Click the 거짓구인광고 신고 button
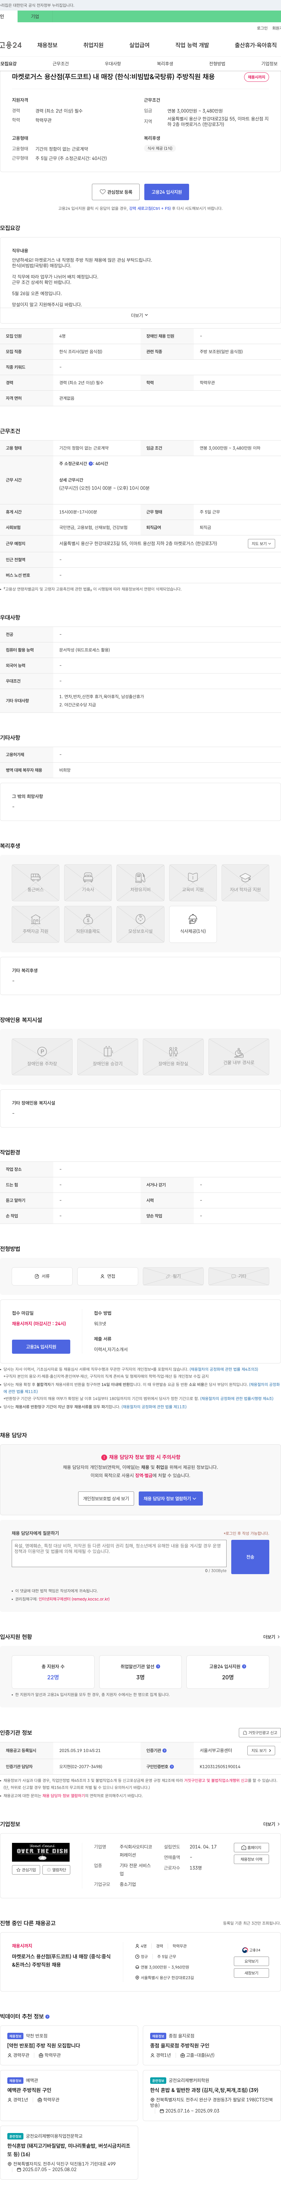Screen dimensions: 281x2206 (260, 1732)
